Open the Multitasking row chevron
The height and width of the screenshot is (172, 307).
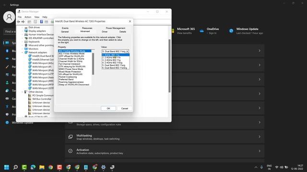[x=260, y=137]
